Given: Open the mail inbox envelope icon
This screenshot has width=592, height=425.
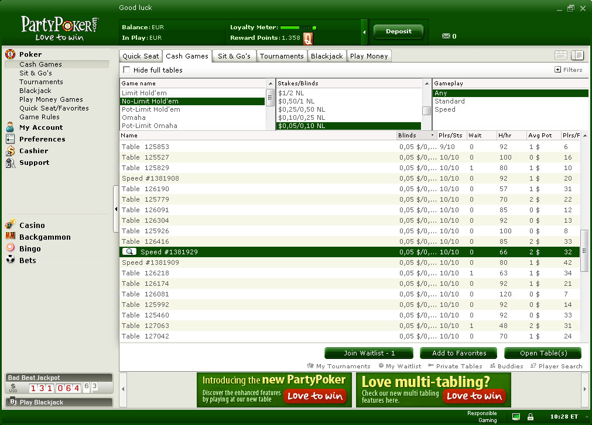Looking at the screenshot, I should pos(446,36).
